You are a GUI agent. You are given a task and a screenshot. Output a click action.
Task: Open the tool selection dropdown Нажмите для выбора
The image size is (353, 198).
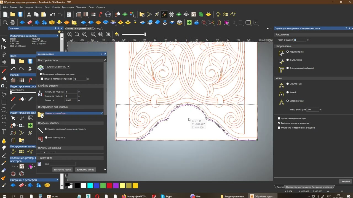pyautogui.click(x=74, y=113)
